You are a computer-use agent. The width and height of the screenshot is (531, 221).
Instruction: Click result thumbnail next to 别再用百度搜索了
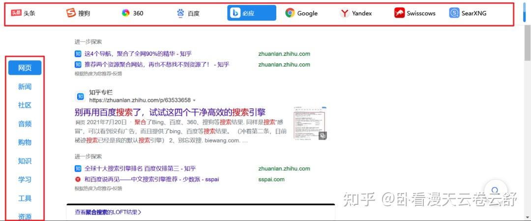point(310,123)
